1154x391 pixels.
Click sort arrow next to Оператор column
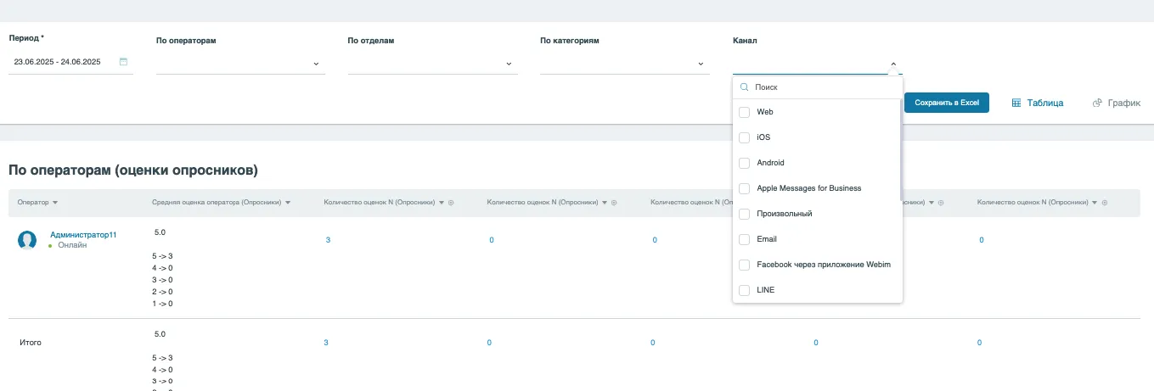(x=55, y=203)
